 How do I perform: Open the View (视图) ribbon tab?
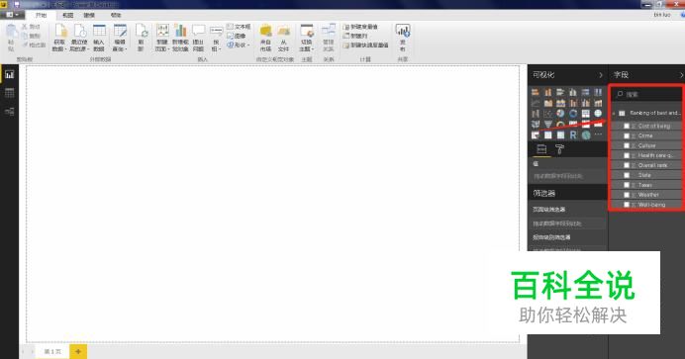point(67,15)
